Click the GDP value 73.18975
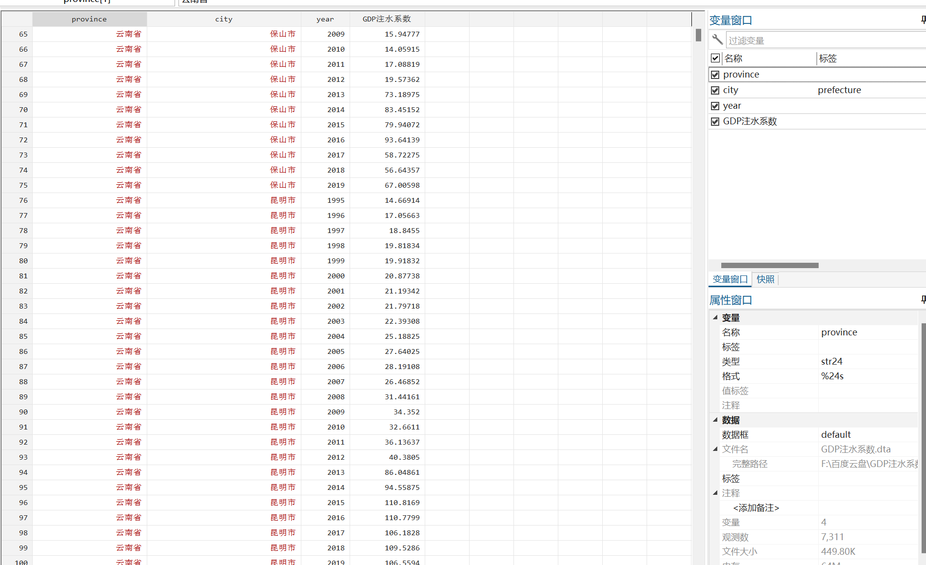 (387, 95)
